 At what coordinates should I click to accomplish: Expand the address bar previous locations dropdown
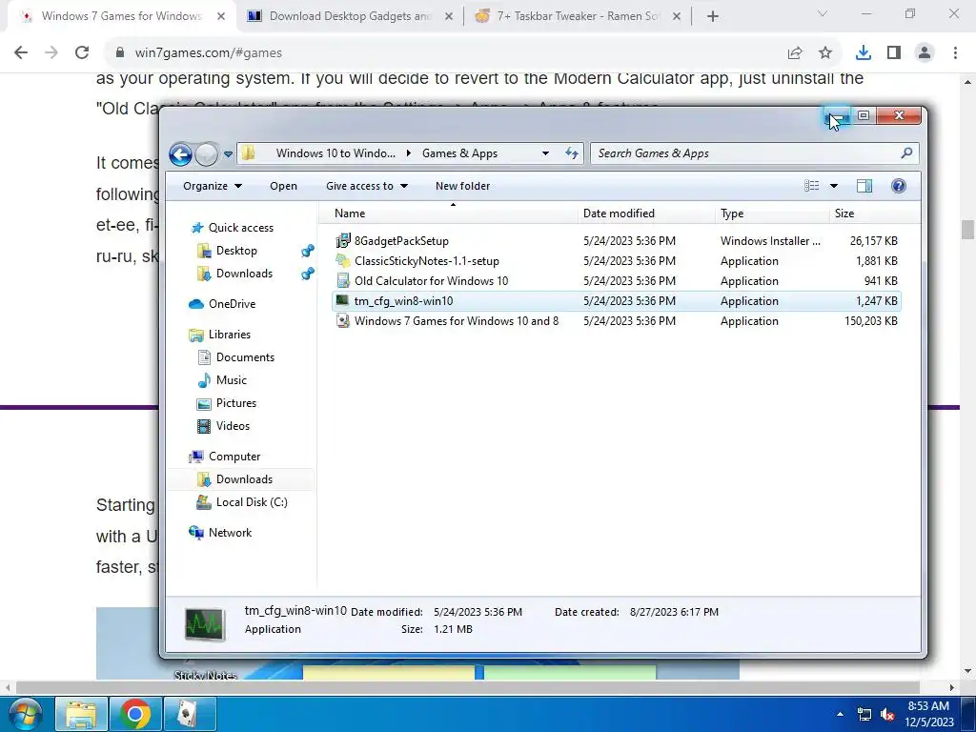pyautogui.click(x=545, y=153)
